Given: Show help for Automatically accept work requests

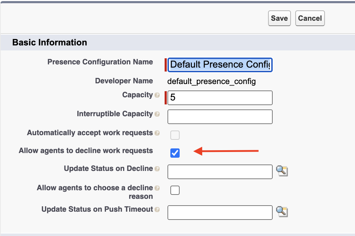Looking at the screenshot, I should 157,133.
